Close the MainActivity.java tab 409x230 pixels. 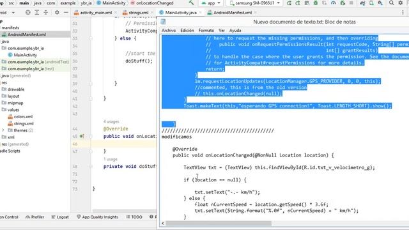200,13
